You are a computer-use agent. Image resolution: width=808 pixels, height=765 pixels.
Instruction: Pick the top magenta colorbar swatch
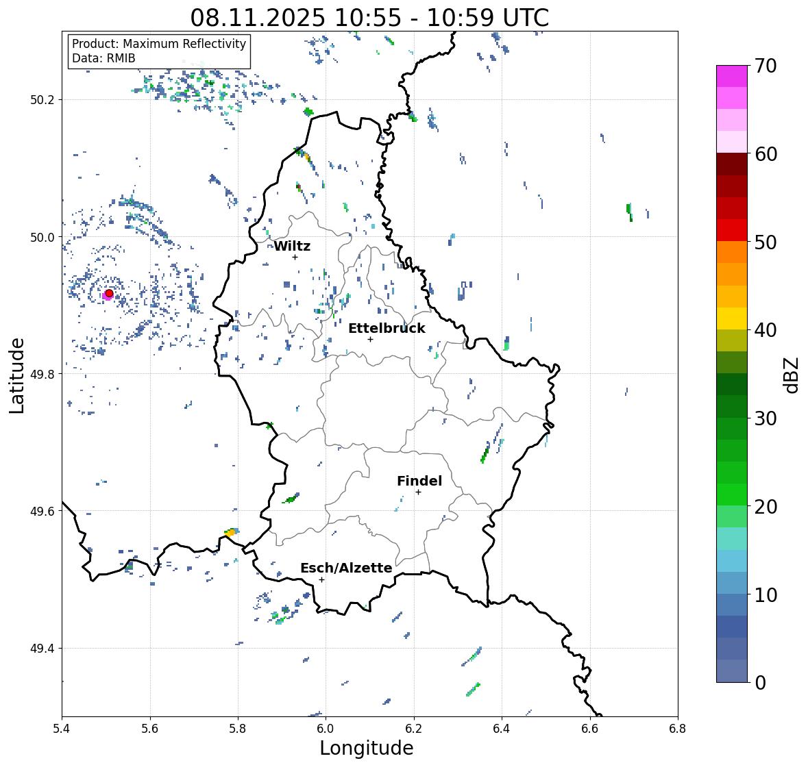732,76
